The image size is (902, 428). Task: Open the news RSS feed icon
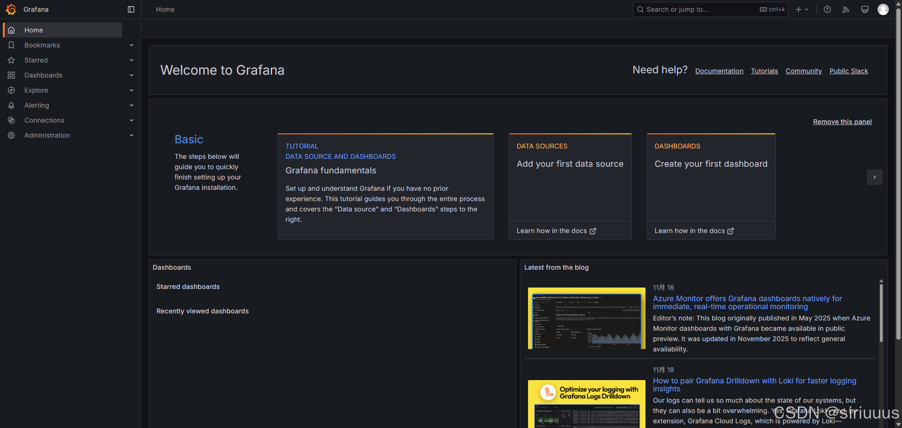point(846,9)
